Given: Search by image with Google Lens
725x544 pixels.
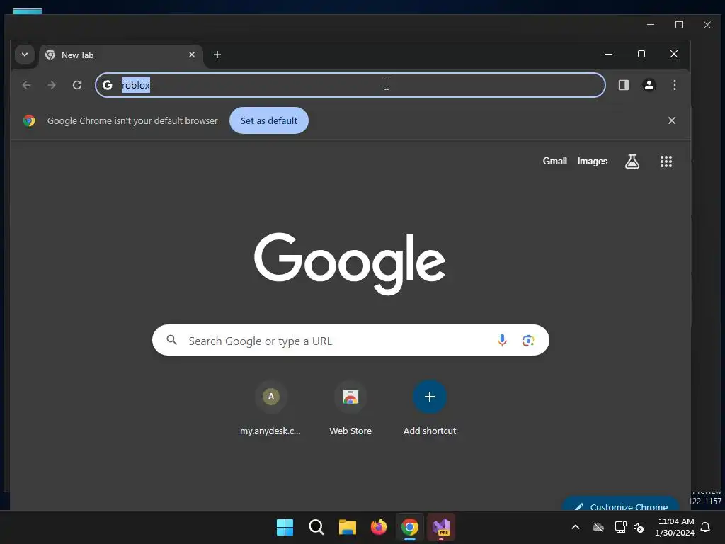Looking at the screenshot, I should click(x=528, y=341).
